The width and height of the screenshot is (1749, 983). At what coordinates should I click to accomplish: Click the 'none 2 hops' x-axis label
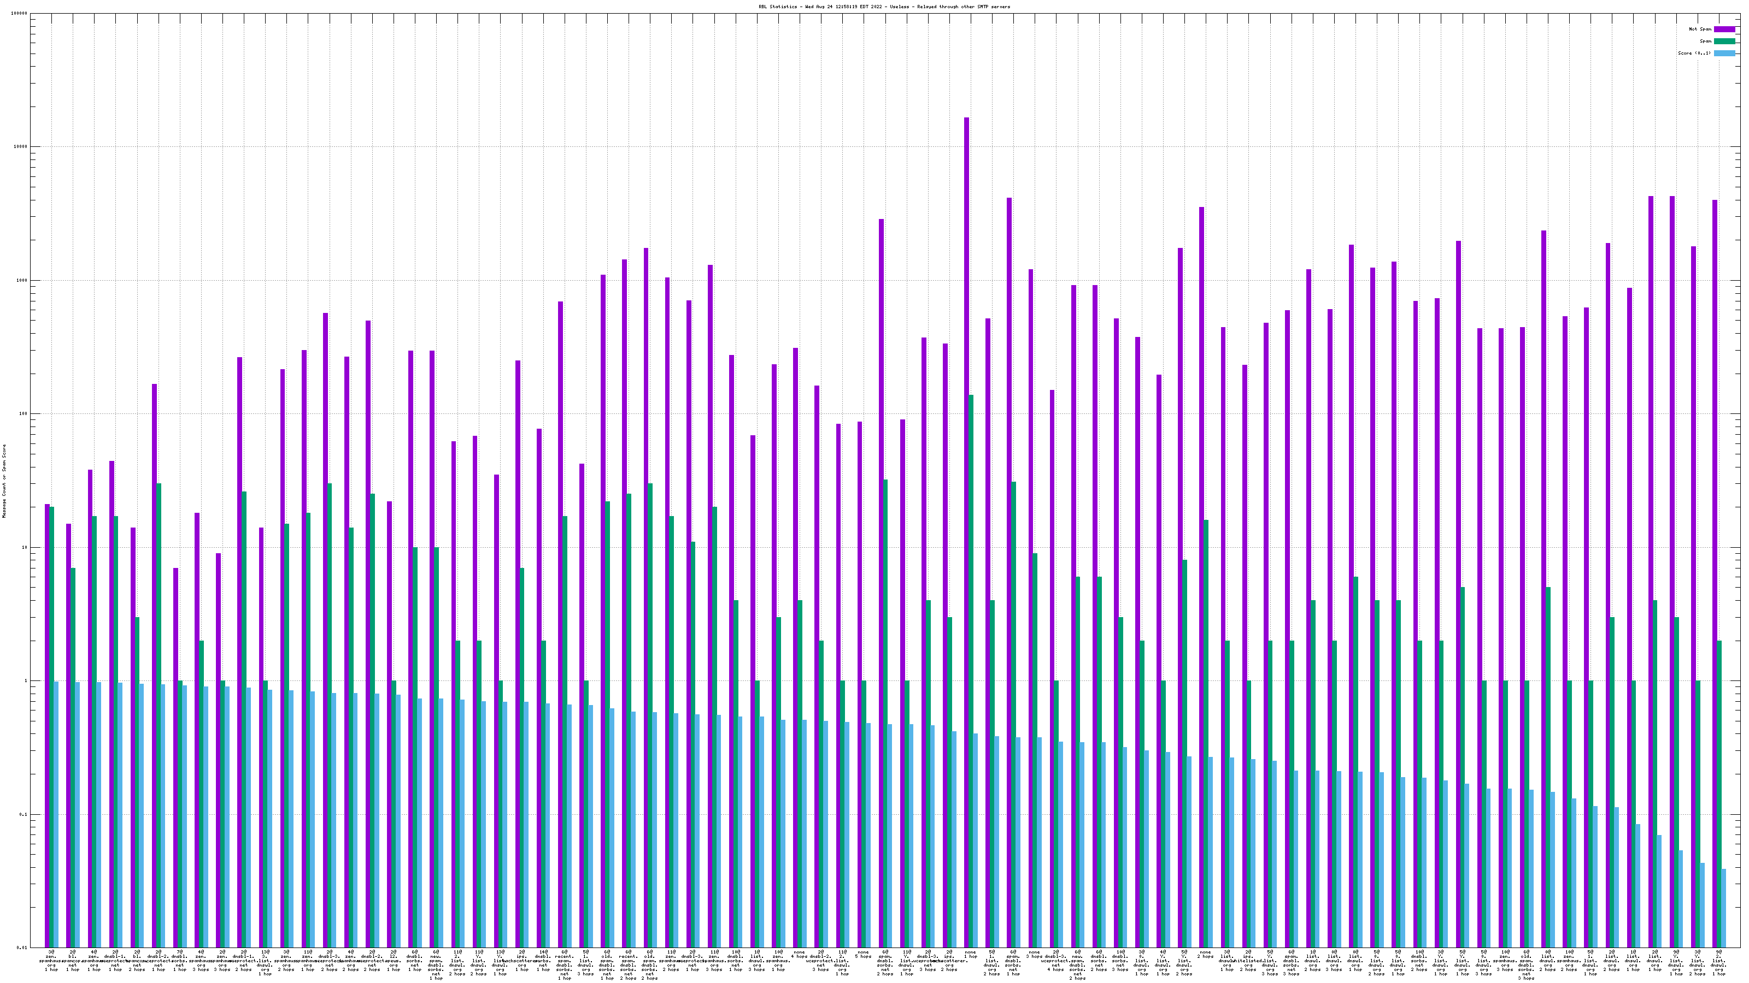1205,954
